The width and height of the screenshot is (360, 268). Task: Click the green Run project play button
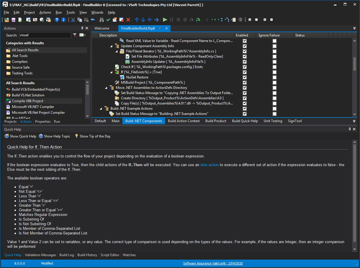[x=165, y=20]
